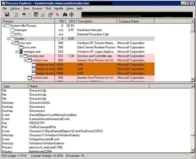Click the process list scroll down arrow
Image resolution: width=196 pixels, height=159 pixels.
pyautogui.click(x=192, y=79)
